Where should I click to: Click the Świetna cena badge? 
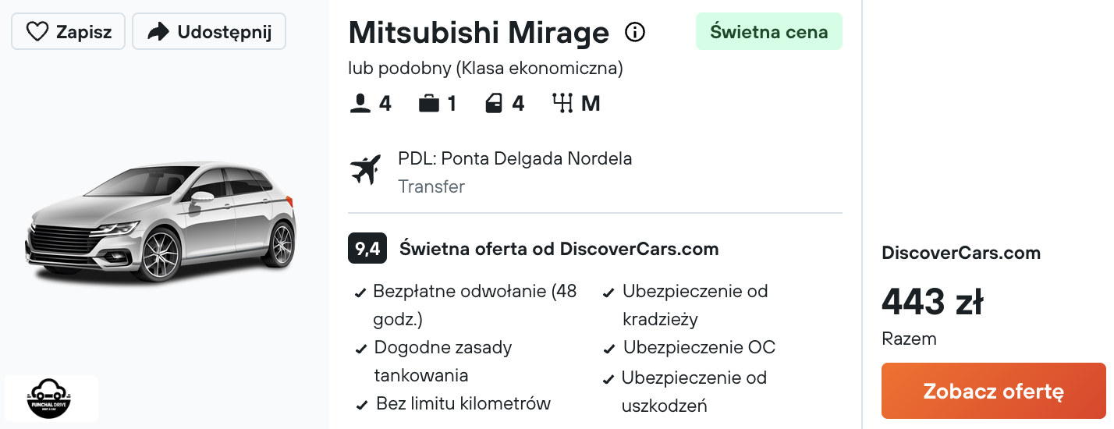(x=769, y=31)
